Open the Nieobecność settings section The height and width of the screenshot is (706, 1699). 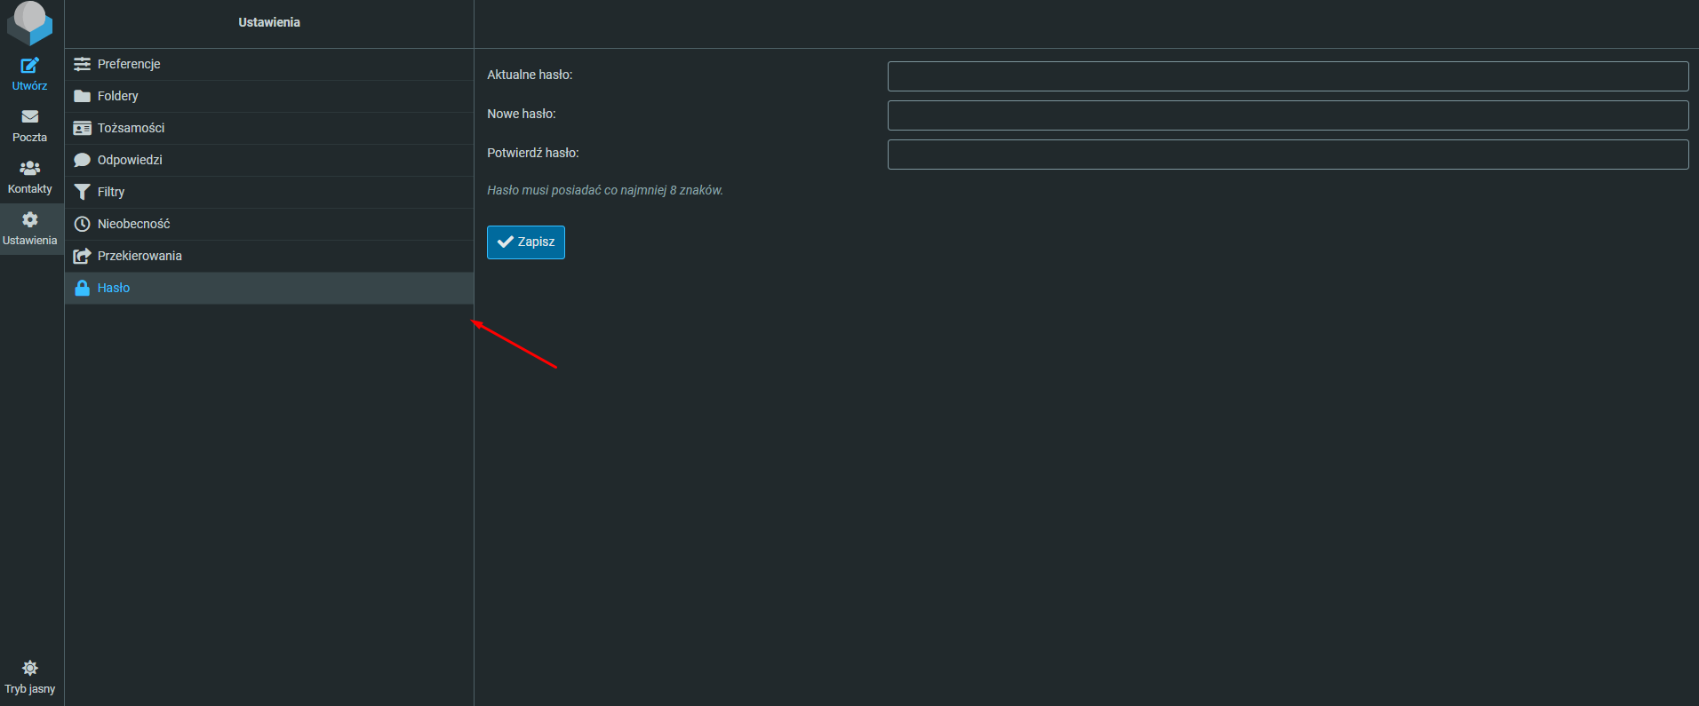133,224
